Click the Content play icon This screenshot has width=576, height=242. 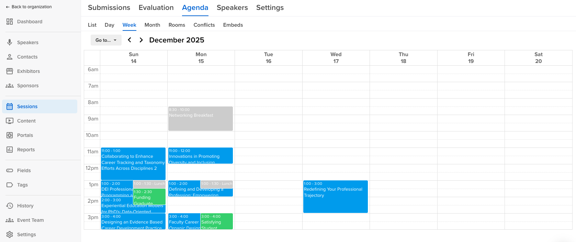point(10,121)
